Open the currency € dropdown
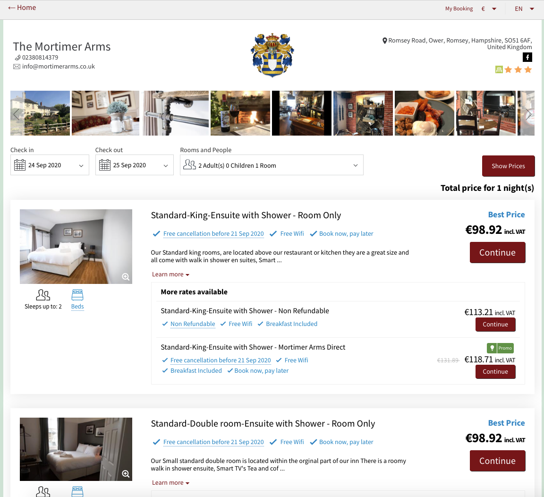Viewport: 544px width, 497px height. pos(488,9)
